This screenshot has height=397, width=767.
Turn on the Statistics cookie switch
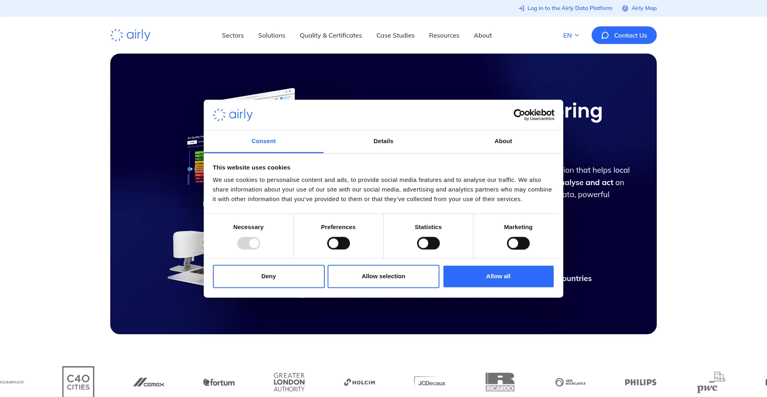[x=428, y=243]
